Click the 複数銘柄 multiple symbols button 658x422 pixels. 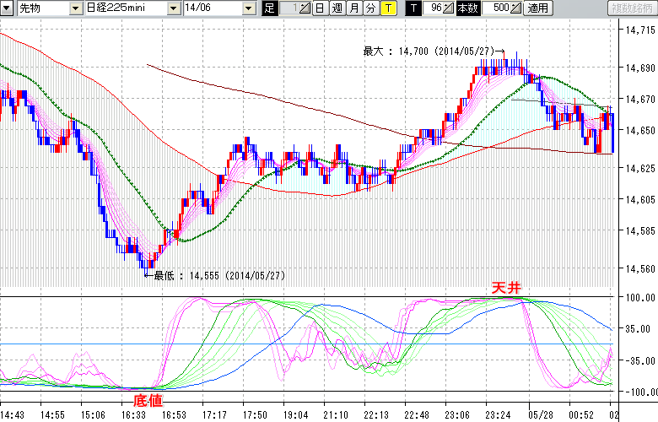633,8
